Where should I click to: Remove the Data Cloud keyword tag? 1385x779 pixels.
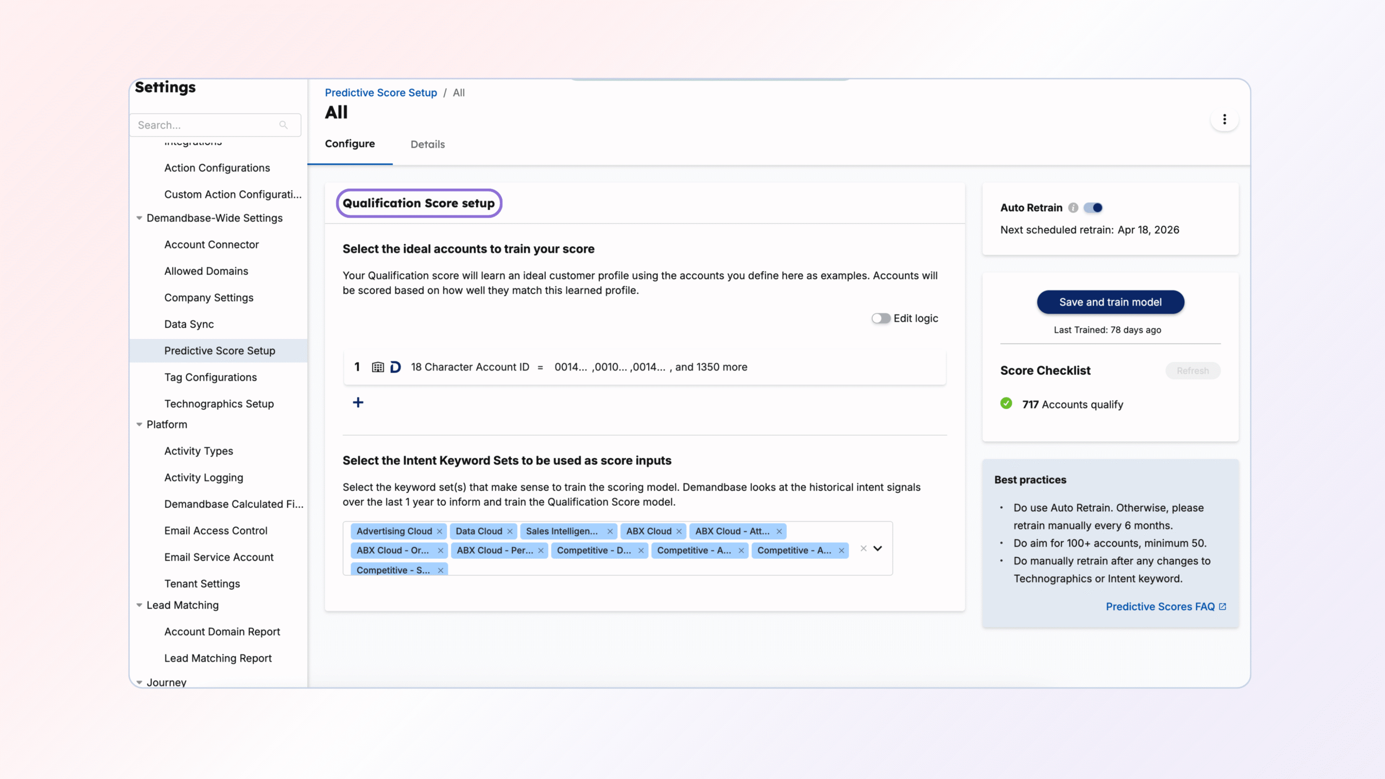[510, 531]
